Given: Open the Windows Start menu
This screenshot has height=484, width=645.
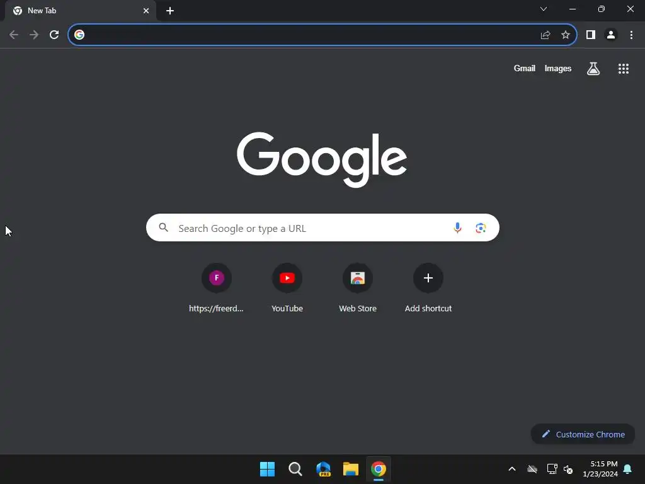Looking at the screenshot, I should pyautogui.click(x=267, y=469).
